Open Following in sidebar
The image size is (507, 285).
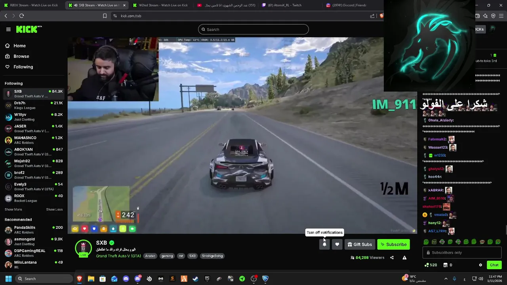19,67
